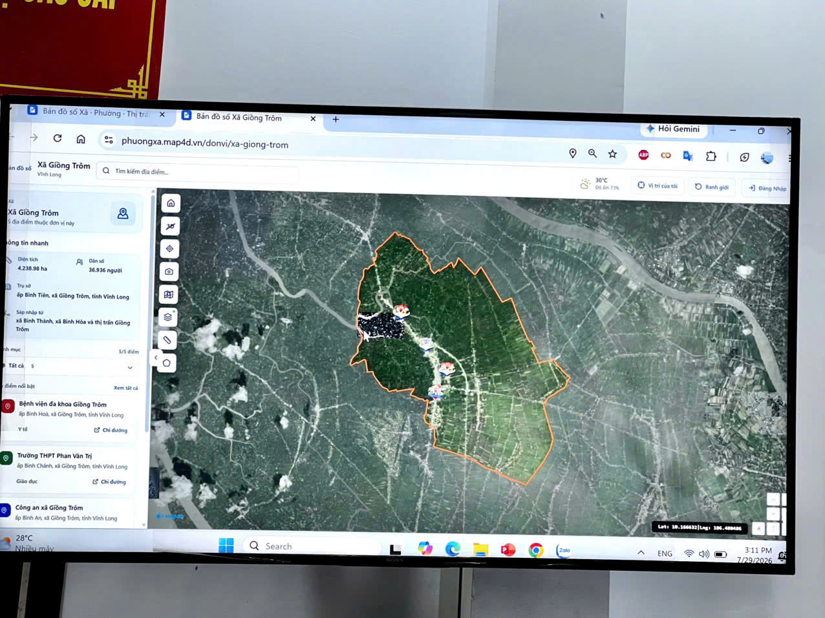Click the location permission pin in address bar
Viewport: 825px width, 618px height.
tap(572, 153)
